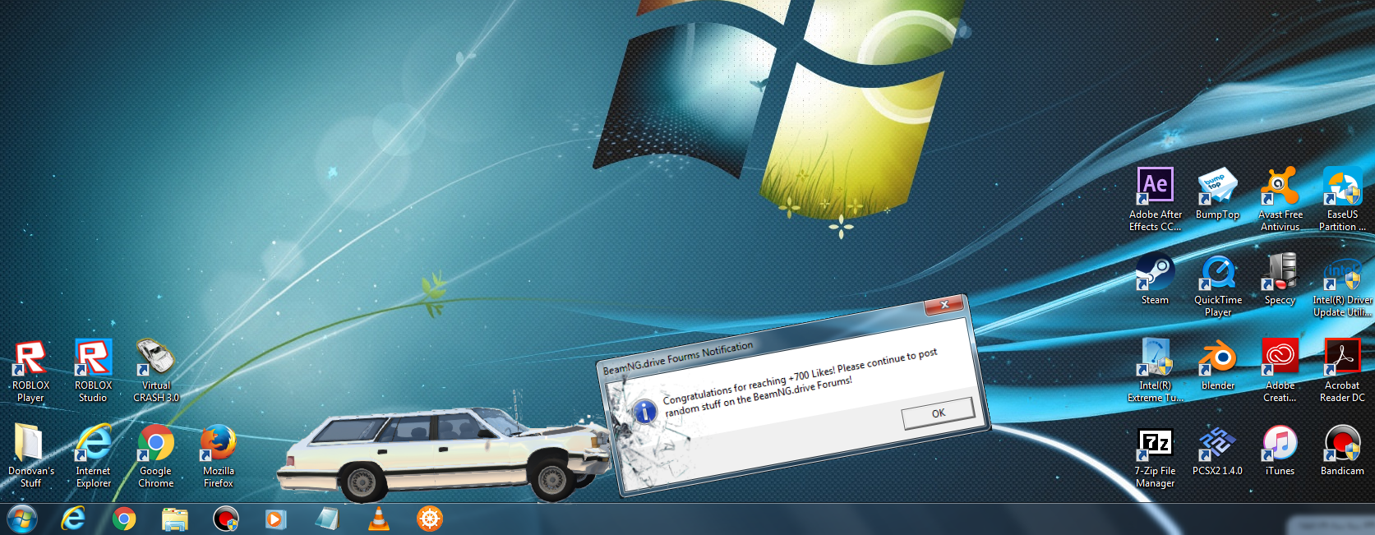Open the Donovan's Stuff folder

click(x=30, y=456)
